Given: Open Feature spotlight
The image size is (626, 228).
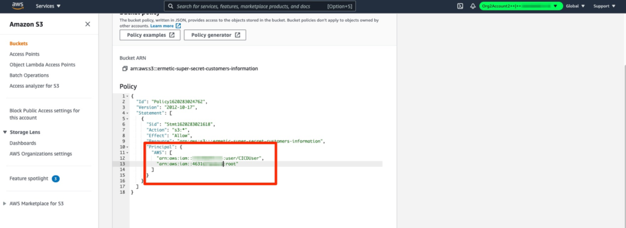Looking at the screenshot, I should pos(29,178).
